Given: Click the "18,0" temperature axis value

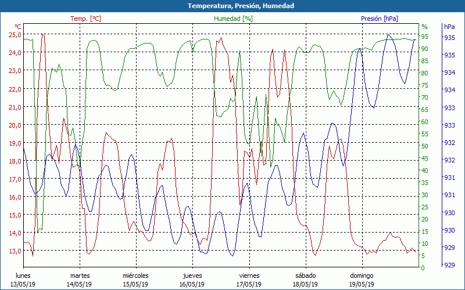Looking at the screenshot, I should click(x=15, y=161).
